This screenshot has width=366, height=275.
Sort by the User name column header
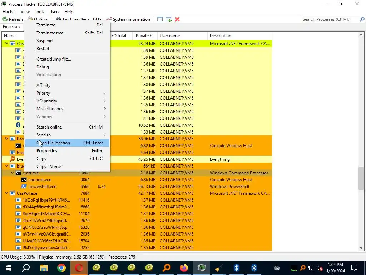(x=182, y=36)
